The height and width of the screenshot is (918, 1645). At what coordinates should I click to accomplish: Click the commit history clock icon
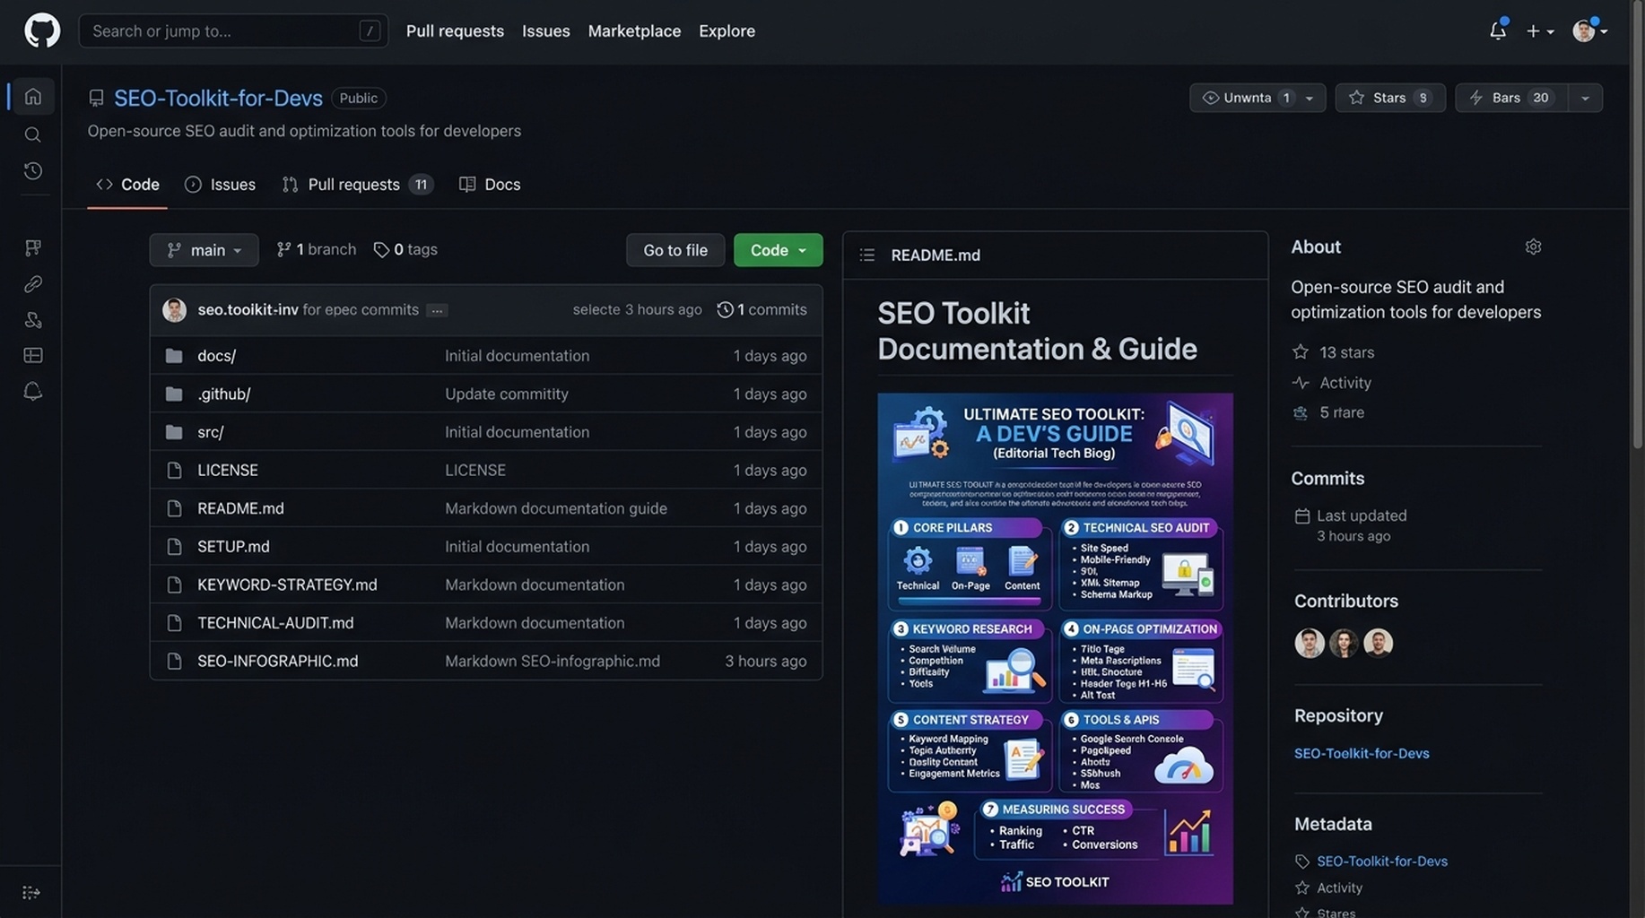point(725,309)
